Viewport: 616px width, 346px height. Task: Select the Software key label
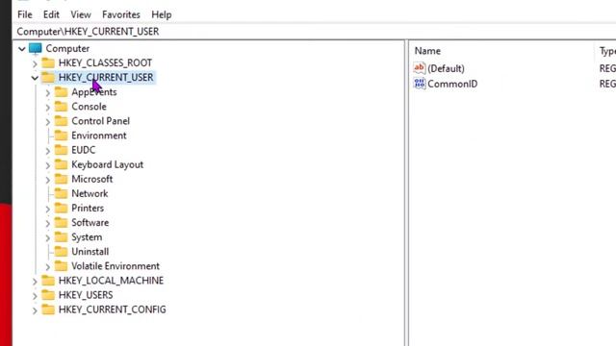90,223
